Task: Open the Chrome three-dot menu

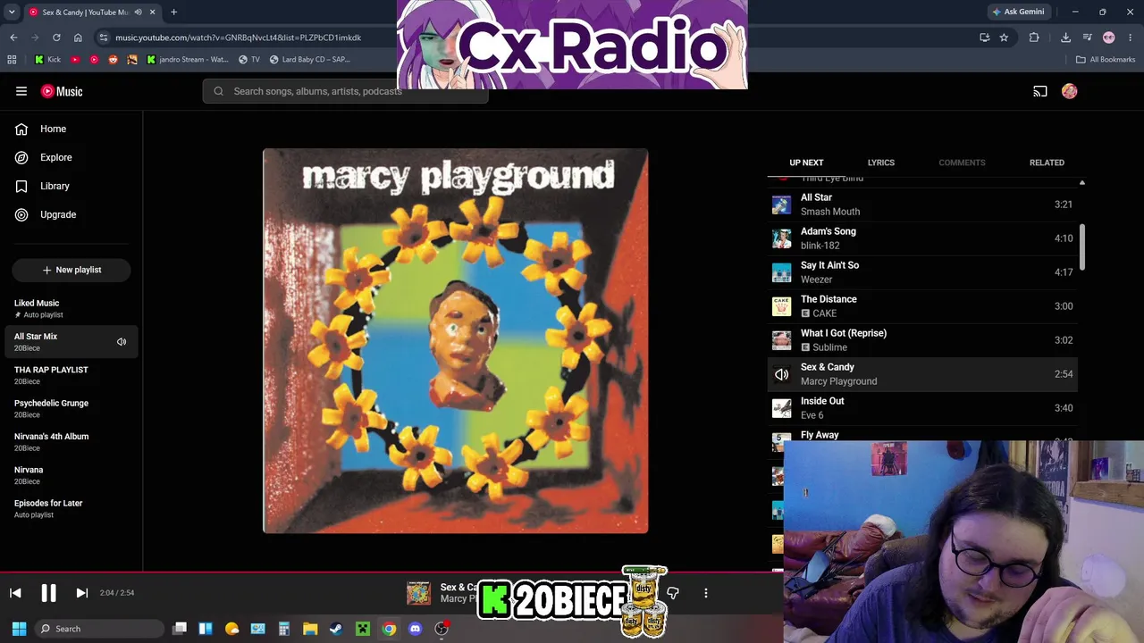Action: tap(1131, 38)
